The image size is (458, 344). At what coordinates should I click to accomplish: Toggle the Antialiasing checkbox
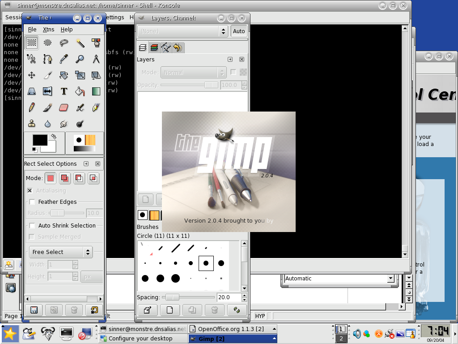(x=30, y=191)
